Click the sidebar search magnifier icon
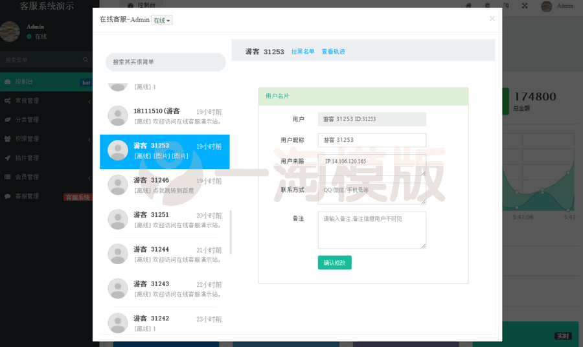Viewport: 583px width, 347px height. click(86, 60)
